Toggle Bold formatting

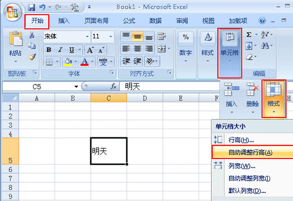49,50
